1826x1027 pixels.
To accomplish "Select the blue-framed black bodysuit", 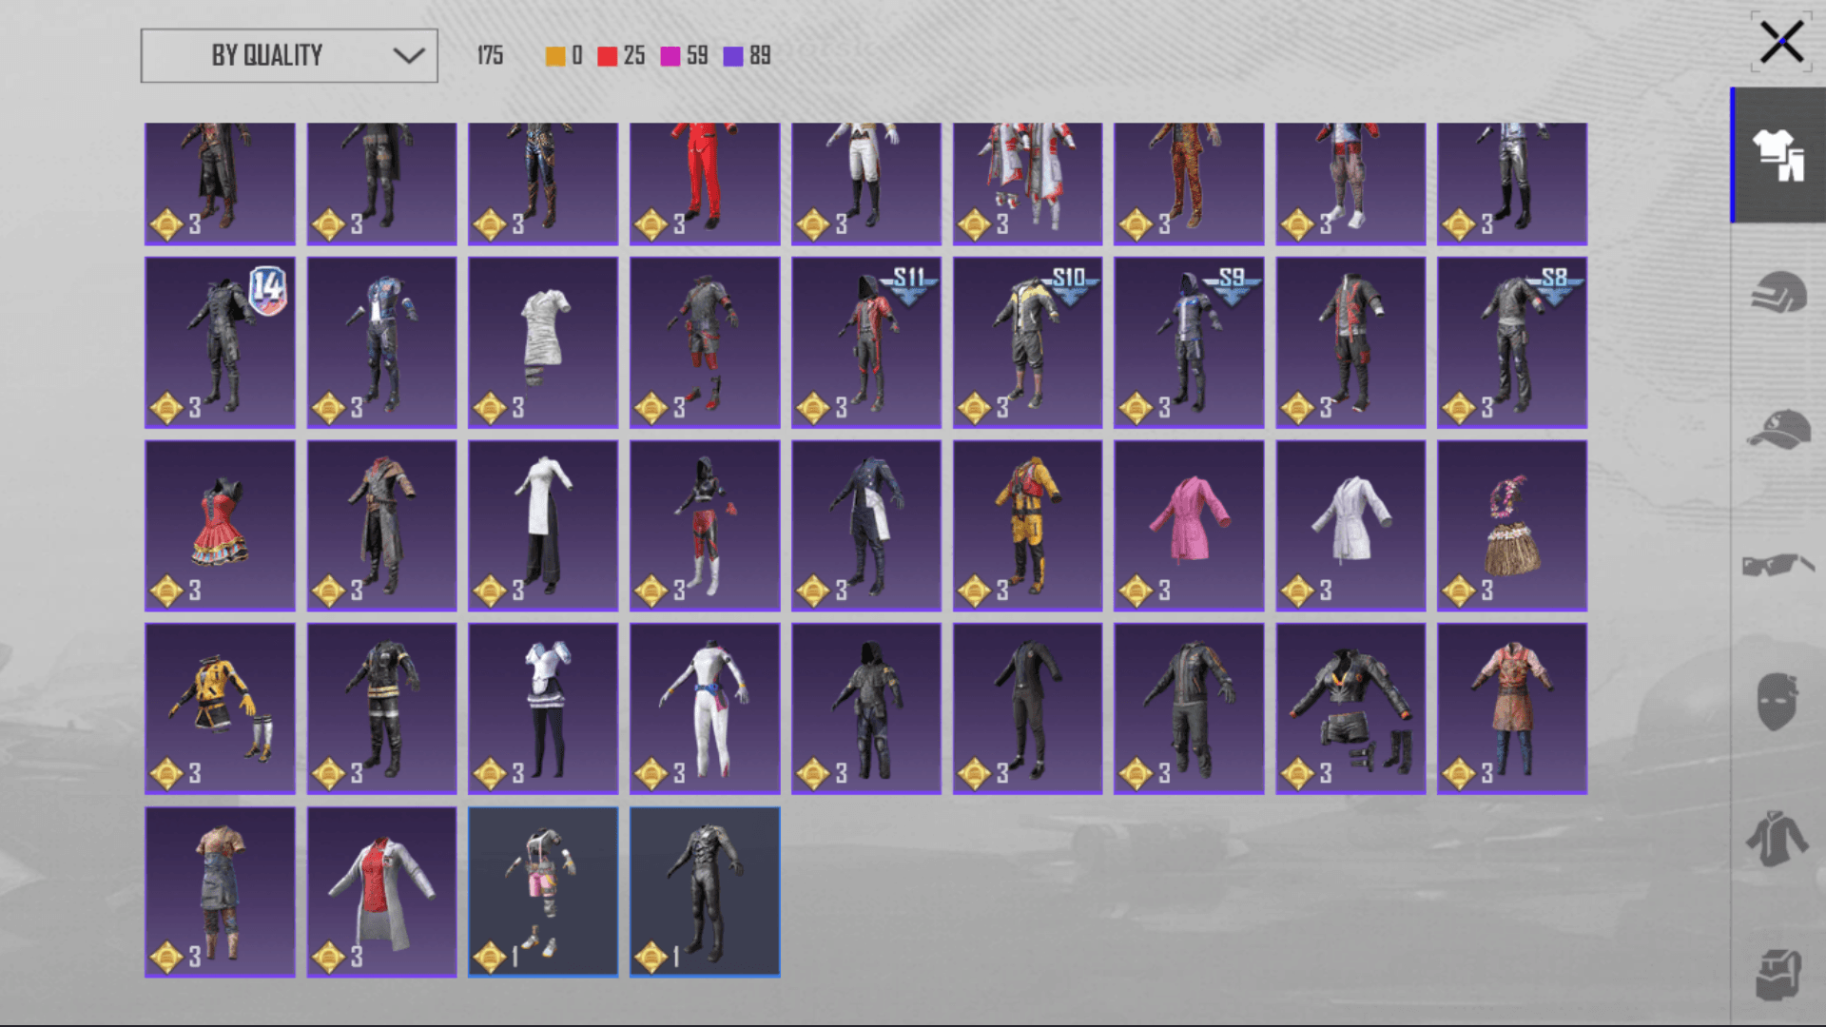I will click(705, 892).
